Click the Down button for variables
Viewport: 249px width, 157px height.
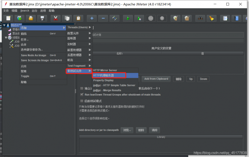pos(204,79)
